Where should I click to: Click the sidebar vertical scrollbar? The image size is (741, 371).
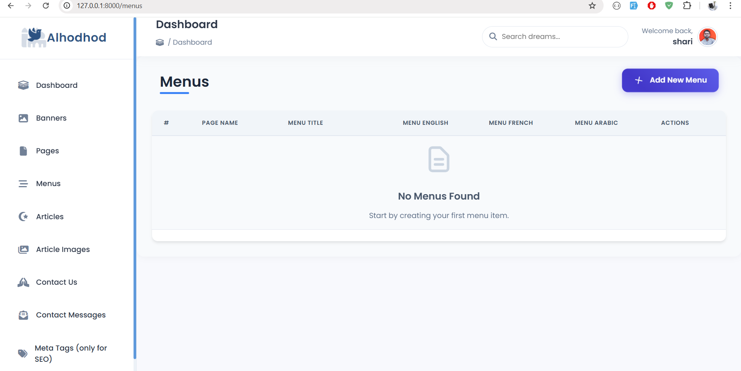tap(135, 188)
